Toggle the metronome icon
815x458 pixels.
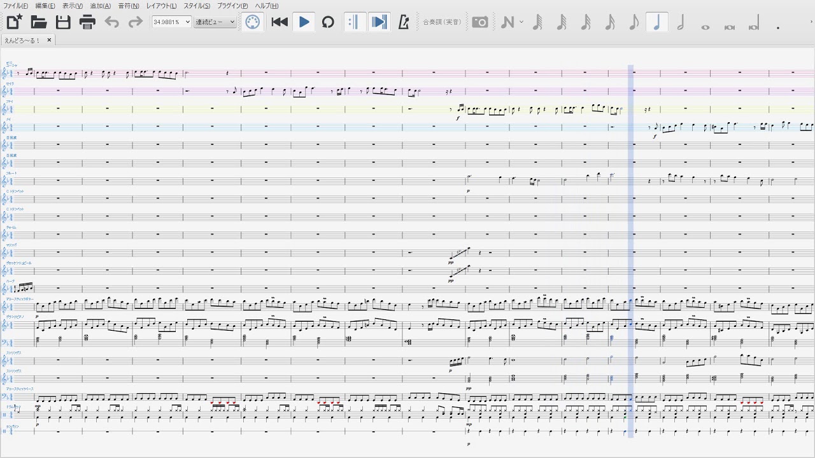(x=403, y=22)
